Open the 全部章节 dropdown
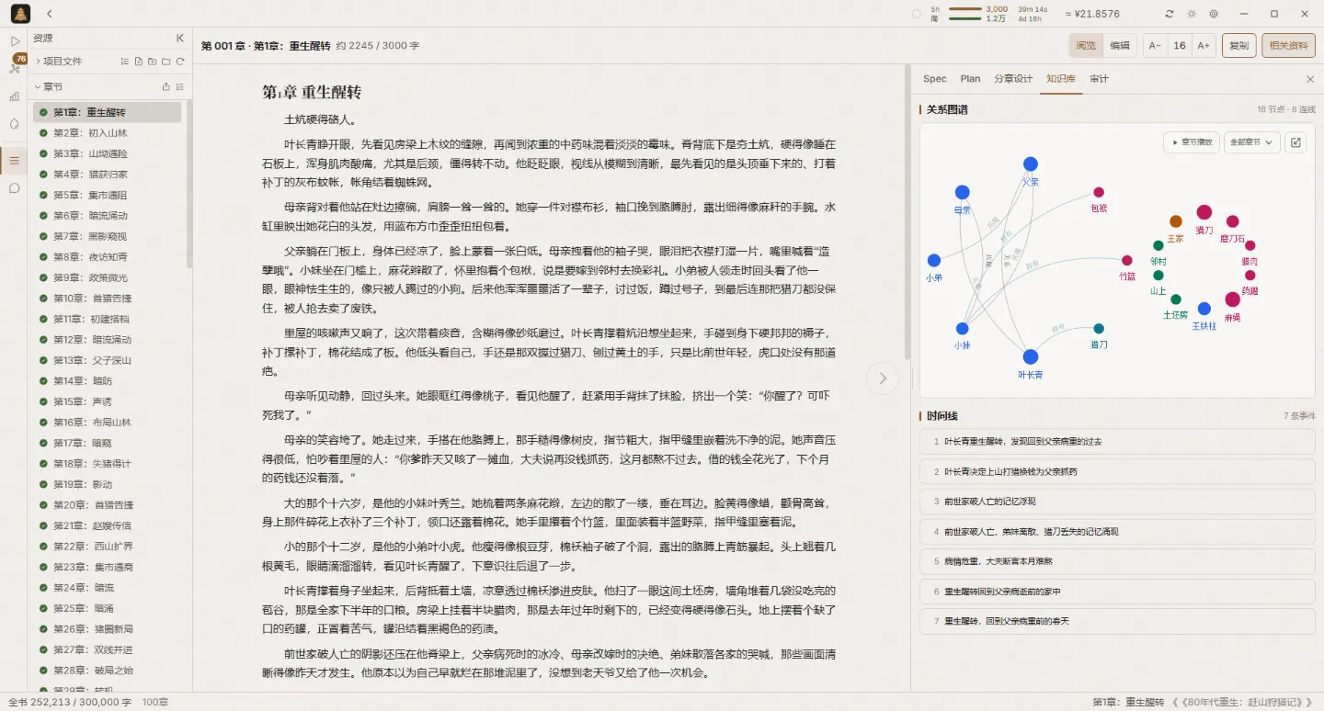This screenshot has height=711, width=1324. tap(1252, 142)
